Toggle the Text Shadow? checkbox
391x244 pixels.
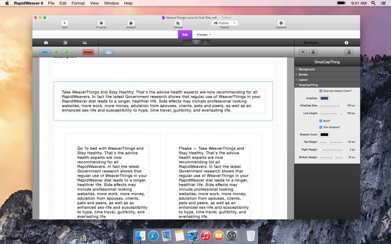[x=321, y=127]
